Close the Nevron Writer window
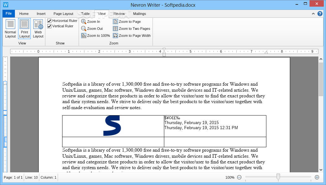Viewport: 326px width, 185px height. [316, 4]
